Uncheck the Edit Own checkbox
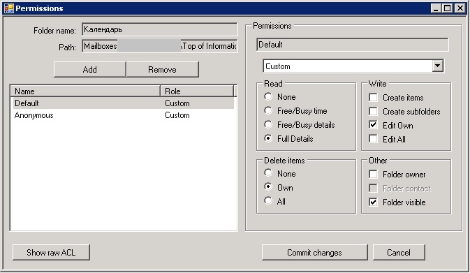This screenshot has width=470, height=273. 373,125
